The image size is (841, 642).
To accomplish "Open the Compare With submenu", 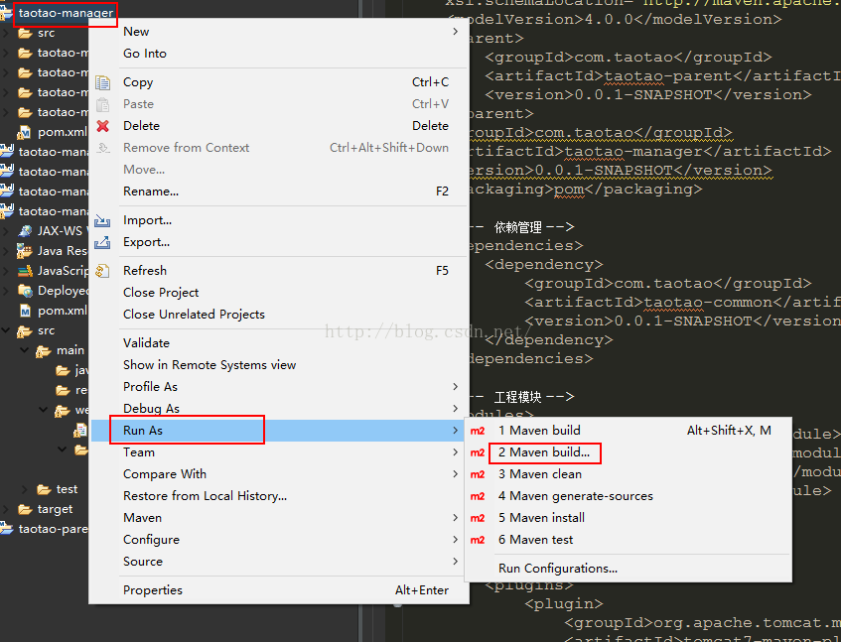I will [x=279, y=474].
